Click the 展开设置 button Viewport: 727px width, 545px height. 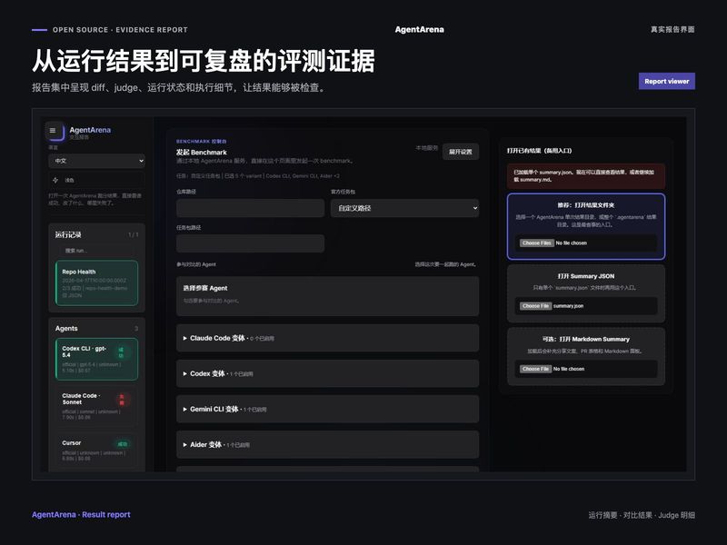[x=460, y=152]
